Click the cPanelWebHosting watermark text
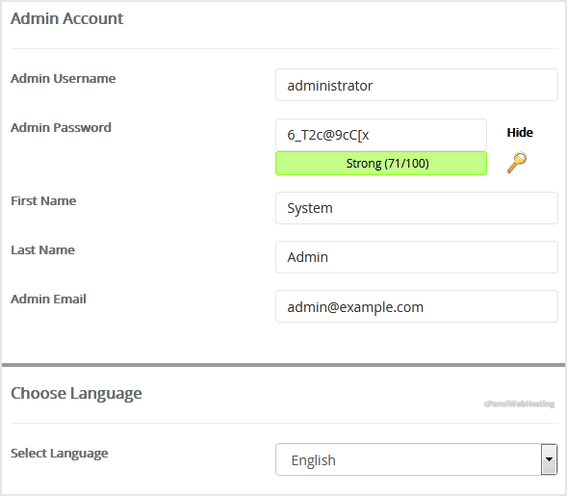Screen dimensions: 567x496 pyautogui.click(x=519, y=404)
